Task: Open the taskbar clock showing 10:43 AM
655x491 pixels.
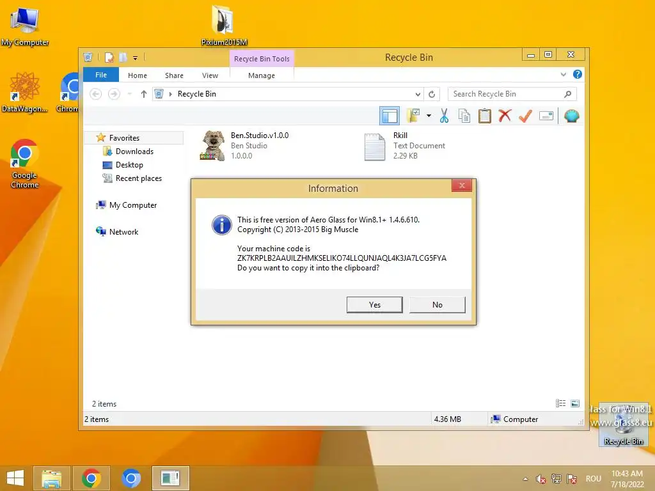Action: [x=627, y=479]
